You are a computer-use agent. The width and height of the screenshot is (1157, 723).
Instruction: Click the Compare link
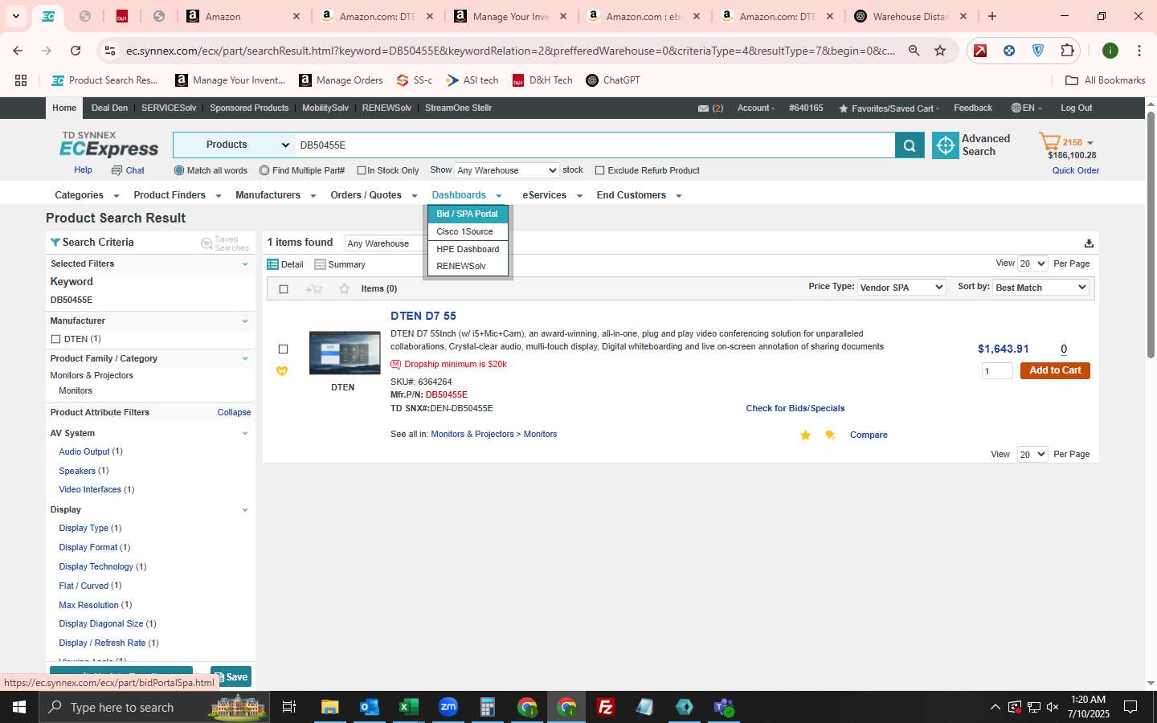click(869, 435)
